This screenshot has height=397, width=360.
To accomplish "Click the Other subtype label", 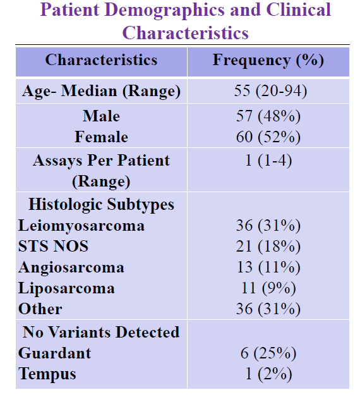I will point(40,309).
